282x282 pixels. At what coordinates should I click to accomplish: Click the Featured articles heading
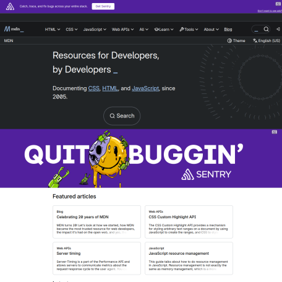click(x=74, y=197)
